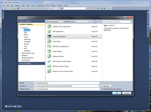The image size is (151, 112).
Task: Select the WPF Custom Control Library icon
Action: point(49,61)
